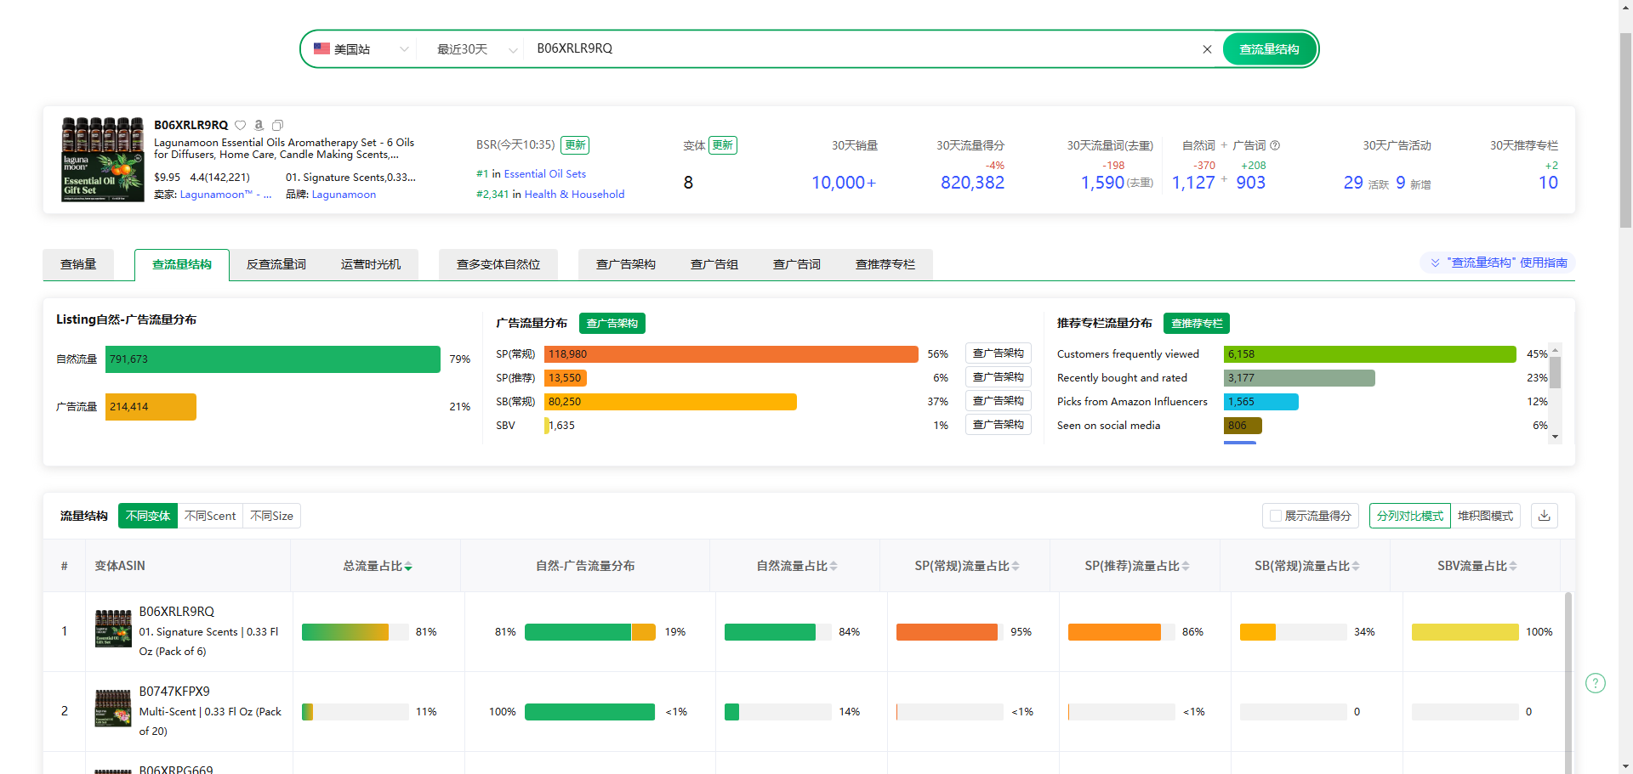Image resolution: width=1633 pixels, height=774 pixels.
Task: Sort by SBV流量占比 sort icon
Action: tap(1513, 567)
